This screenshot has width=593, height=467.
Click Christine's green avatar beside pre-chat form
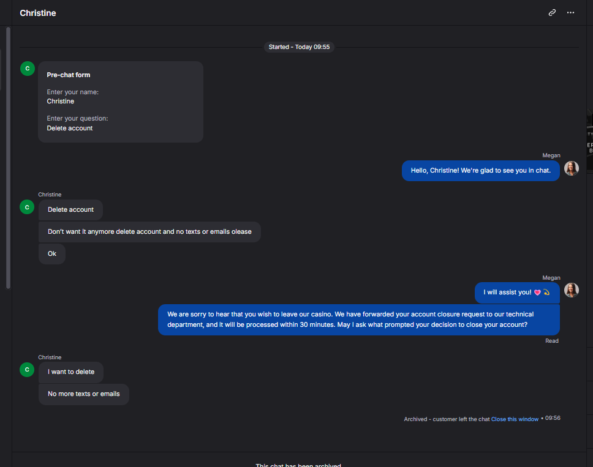(x=27, y=69)
